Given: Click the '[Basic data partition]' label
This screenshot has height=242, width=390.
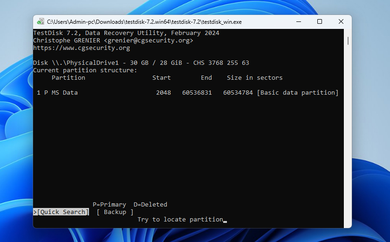Looking at the screenshot, I should (x=298, y=93).
